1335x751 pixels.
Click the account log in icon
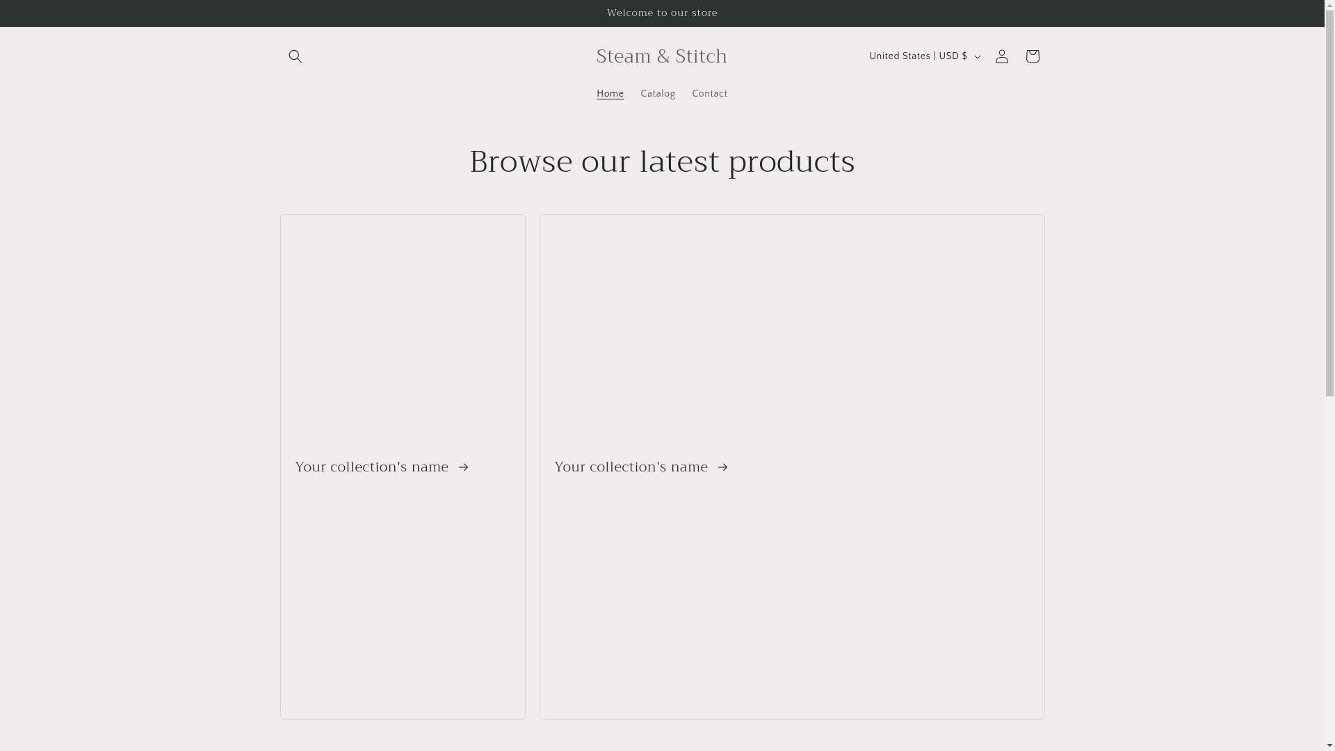1001,56
